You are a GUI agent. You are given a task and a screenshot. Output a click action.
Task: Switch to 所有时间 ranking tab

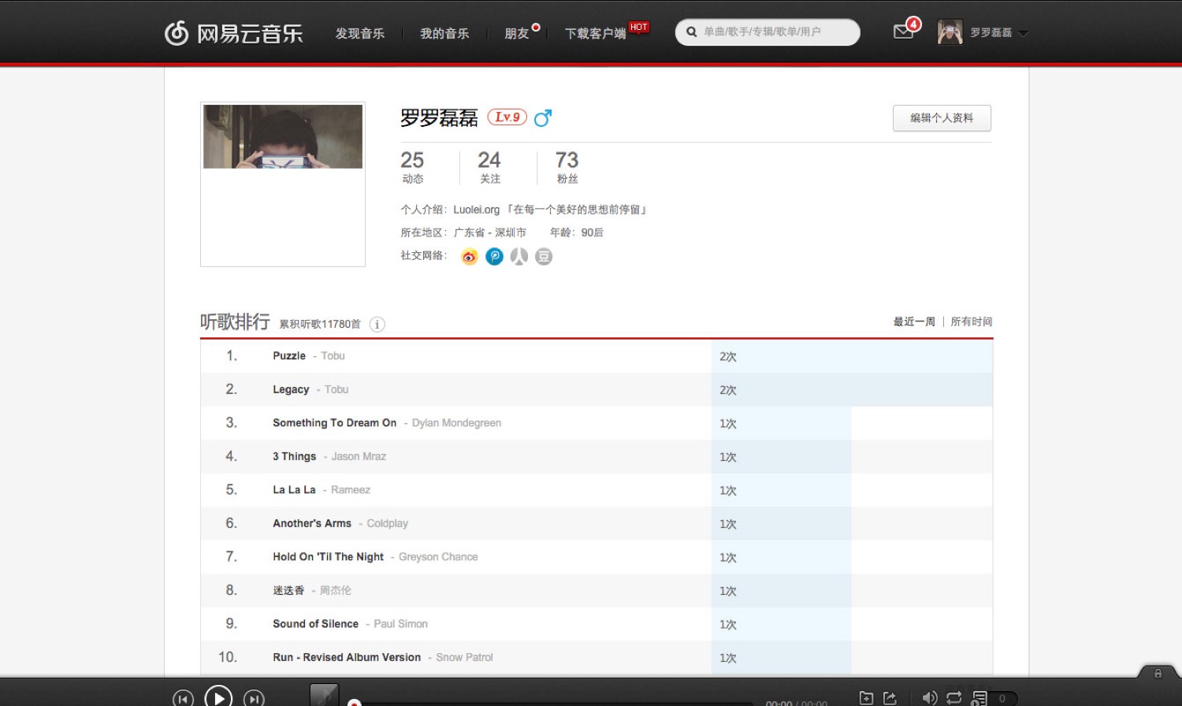971,321
